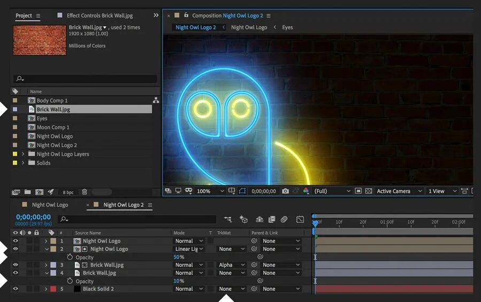Open the Project panel menu
The width and height of the screenshot is (481, 302).
tap(38, 16)
